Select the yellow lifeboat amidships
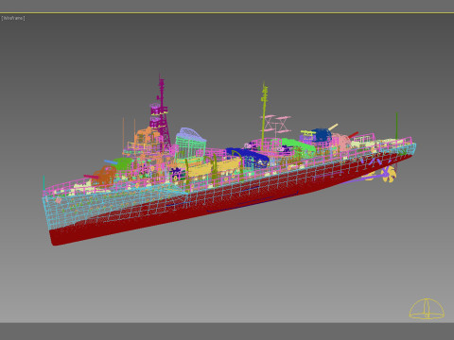Image resolution: width=454 pixels, height=340 pixels. tap(213, 166)
